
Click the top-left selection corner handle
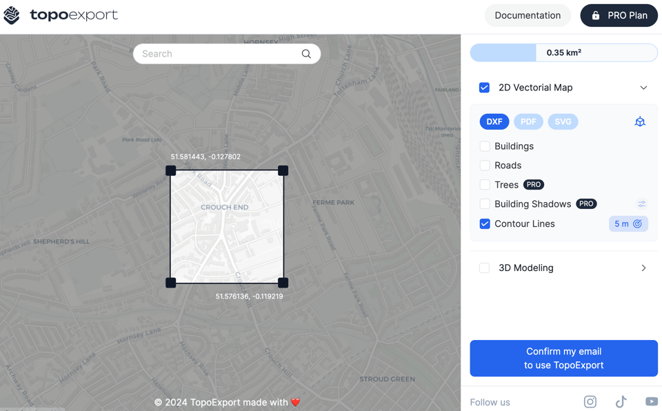point(171,170)
